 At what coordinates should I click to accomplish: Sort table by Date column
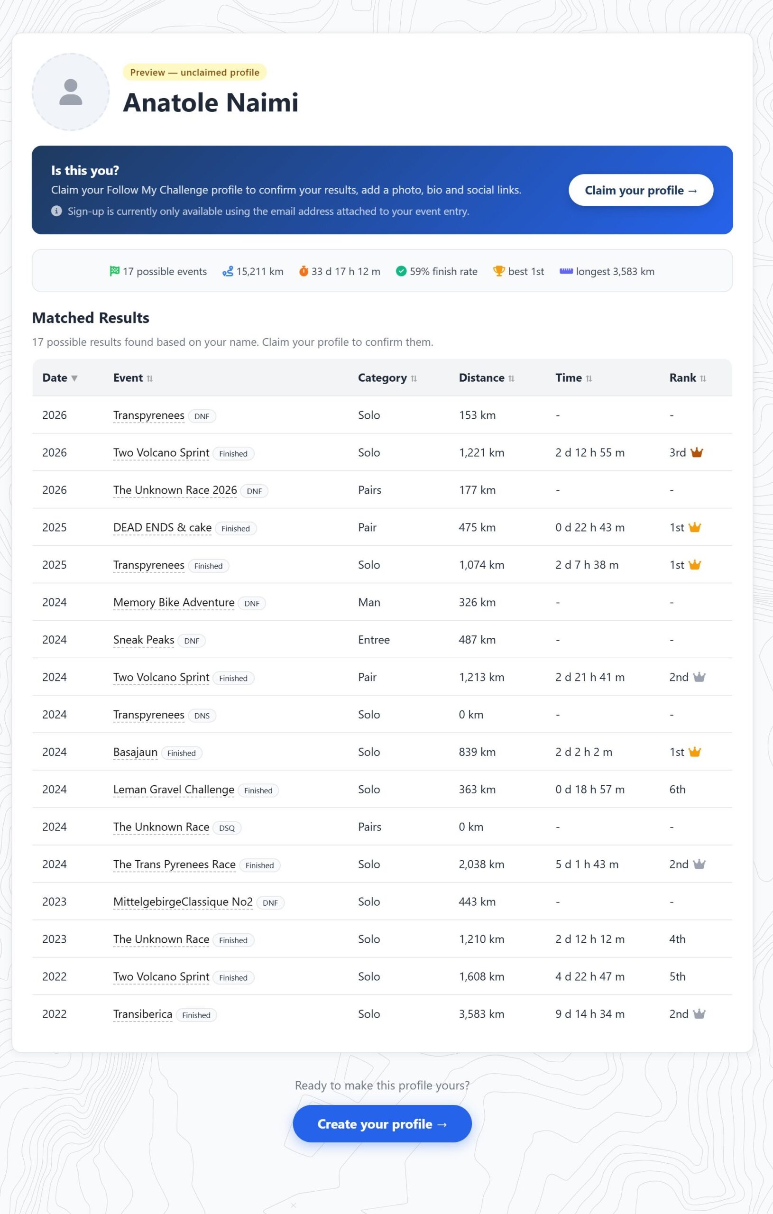(59, 377)
